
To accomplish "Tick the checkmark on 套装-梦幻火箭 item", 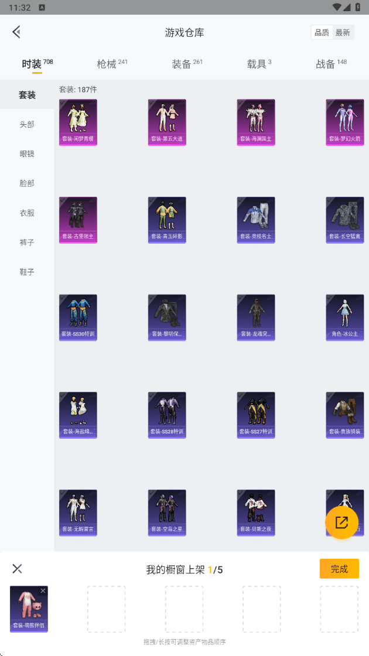I will (330, 102).
